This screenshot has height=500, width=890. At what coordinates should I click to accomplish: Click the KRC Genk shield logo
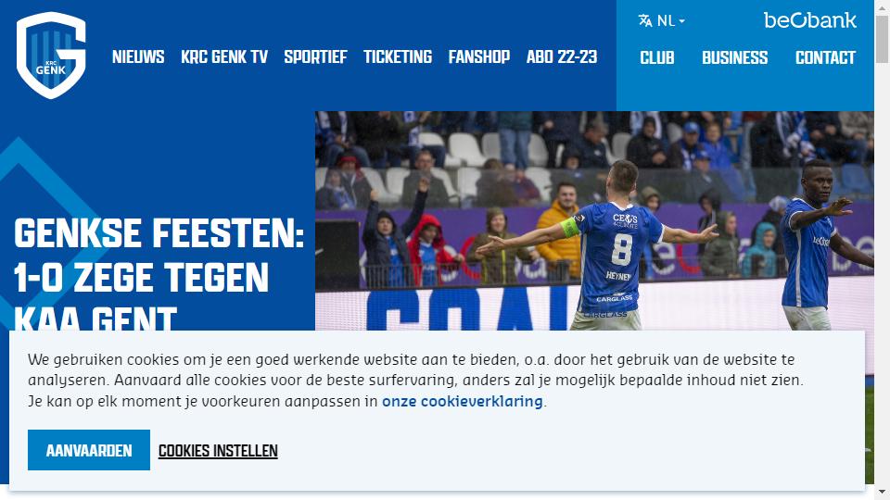coord(51,56)
